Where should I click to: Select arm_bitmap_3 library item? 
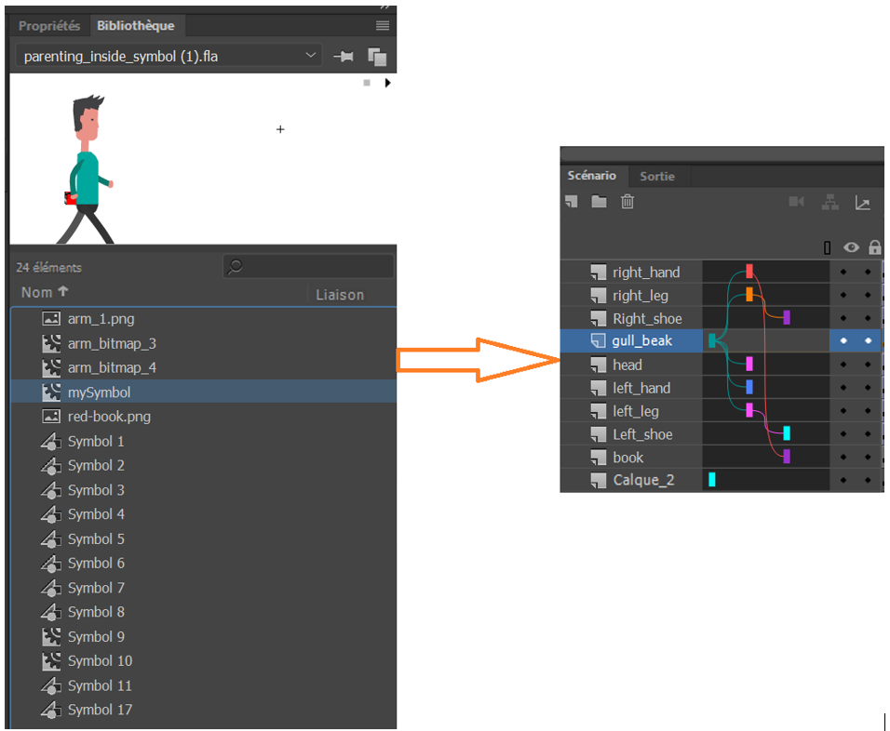pyautogui.click(x=203, y=343)
